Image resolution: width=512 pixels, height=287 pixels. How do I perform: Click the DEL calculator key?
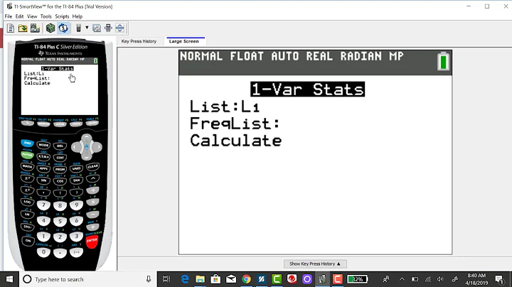60,146
